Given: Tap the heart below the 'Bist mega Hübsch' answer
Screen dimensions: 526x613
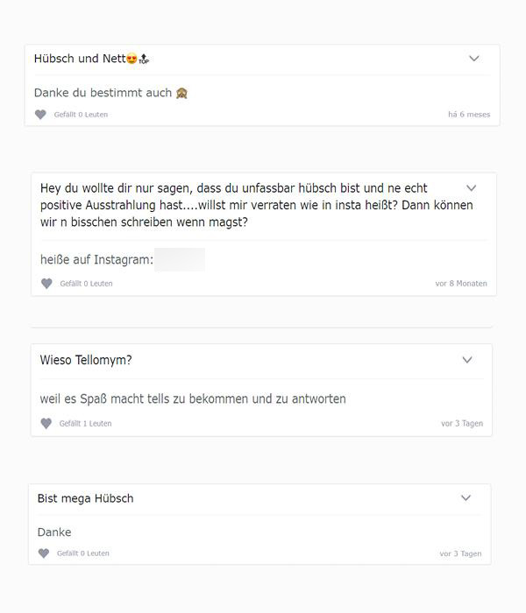Looking at the screenshot, I should [44, 553].
